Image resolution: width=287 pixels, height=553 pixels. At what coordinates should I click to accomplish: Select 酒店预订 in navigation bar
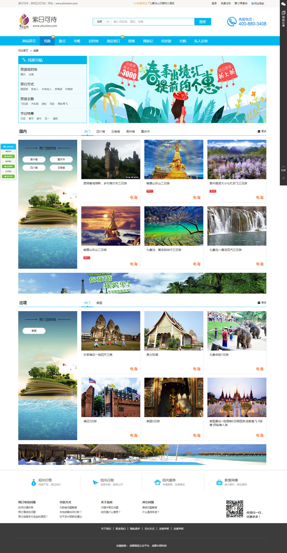pyautogui.click(x=113, y=41)
